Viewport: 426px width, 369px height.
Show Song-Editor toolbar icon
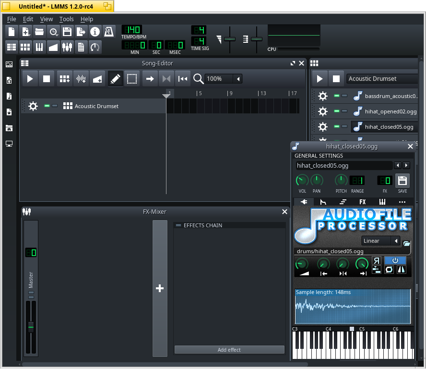(12, 47)
